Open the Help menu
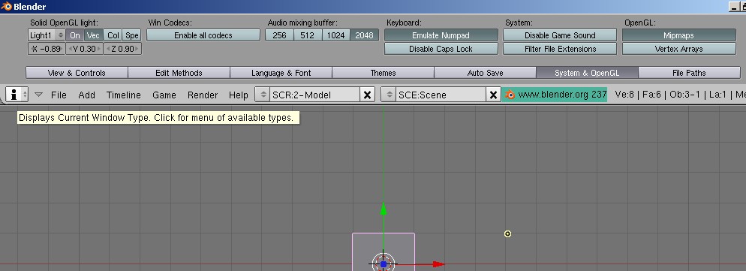This screenshot has width=746, height=271. (x=239, y=95)
